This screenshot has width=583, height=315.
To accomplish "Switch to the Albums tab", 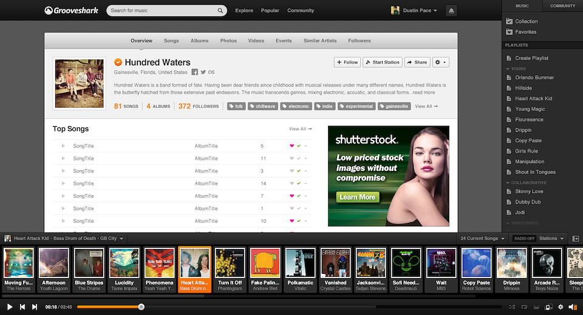I will point(199,41).
